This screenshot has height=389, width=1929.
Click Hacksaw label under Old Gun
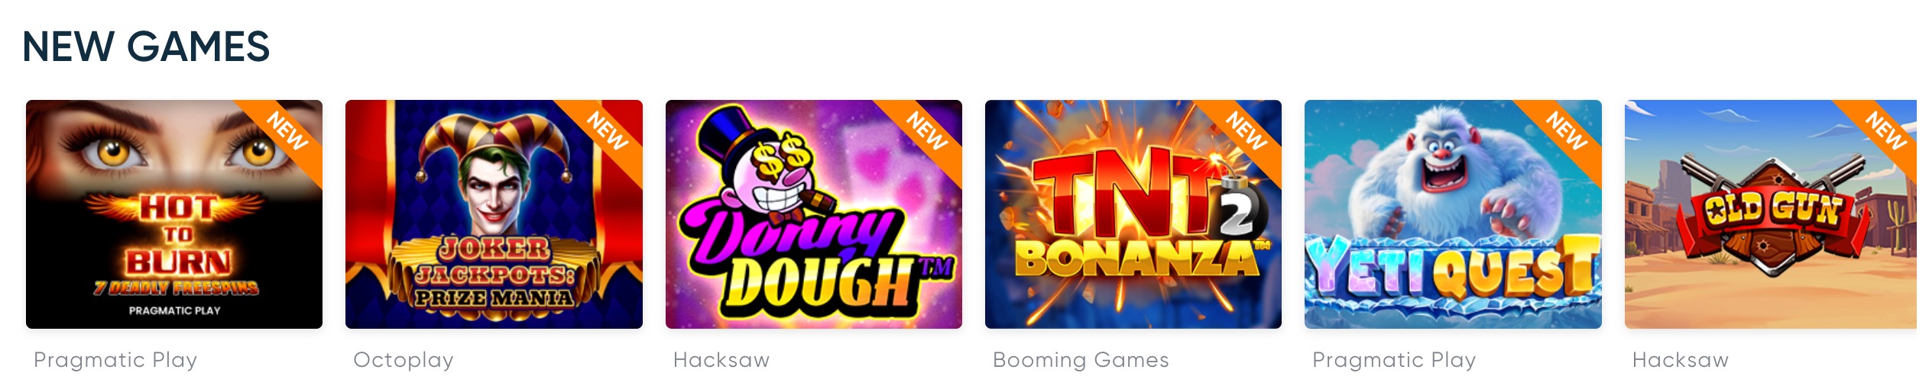tap(1681, 360)
